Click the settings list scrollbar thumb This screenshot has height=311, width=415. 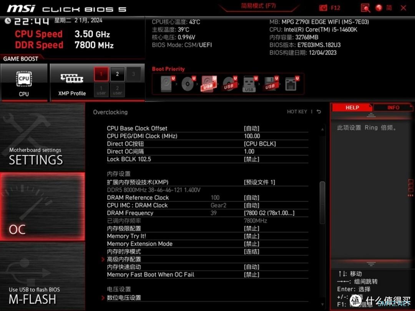pyautogui.click(x=322, y=203)
